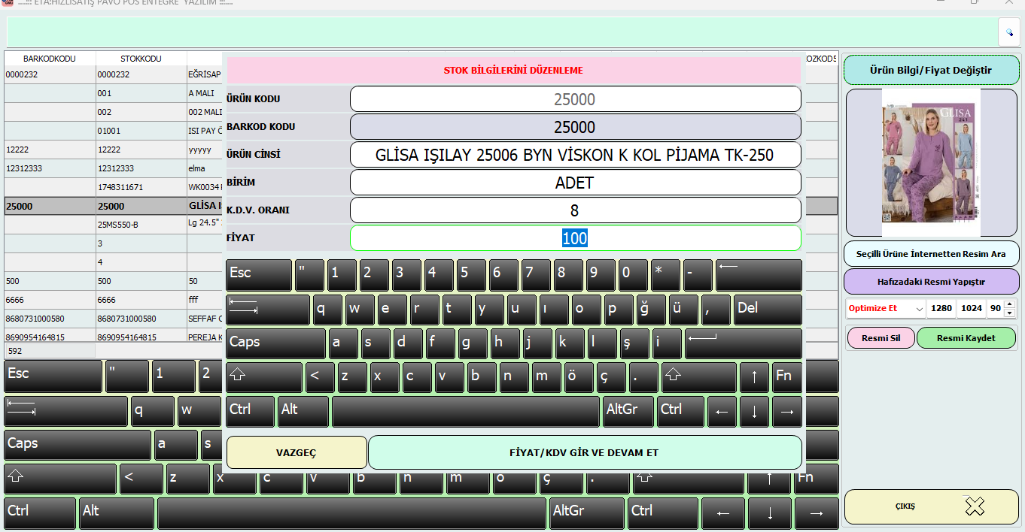This screenshot has height=532, width=1025.
Task: Click the magnifier search icon at top right
Action: coord(1009,32)
